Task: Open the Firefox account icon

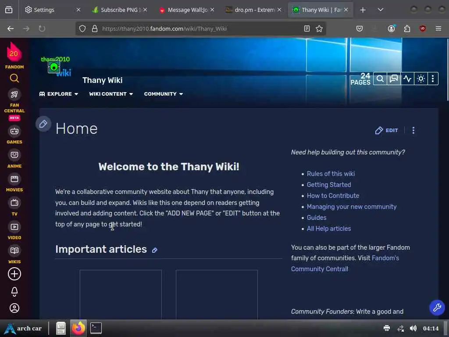Action: pyautogui.click(x=392, y=29)
